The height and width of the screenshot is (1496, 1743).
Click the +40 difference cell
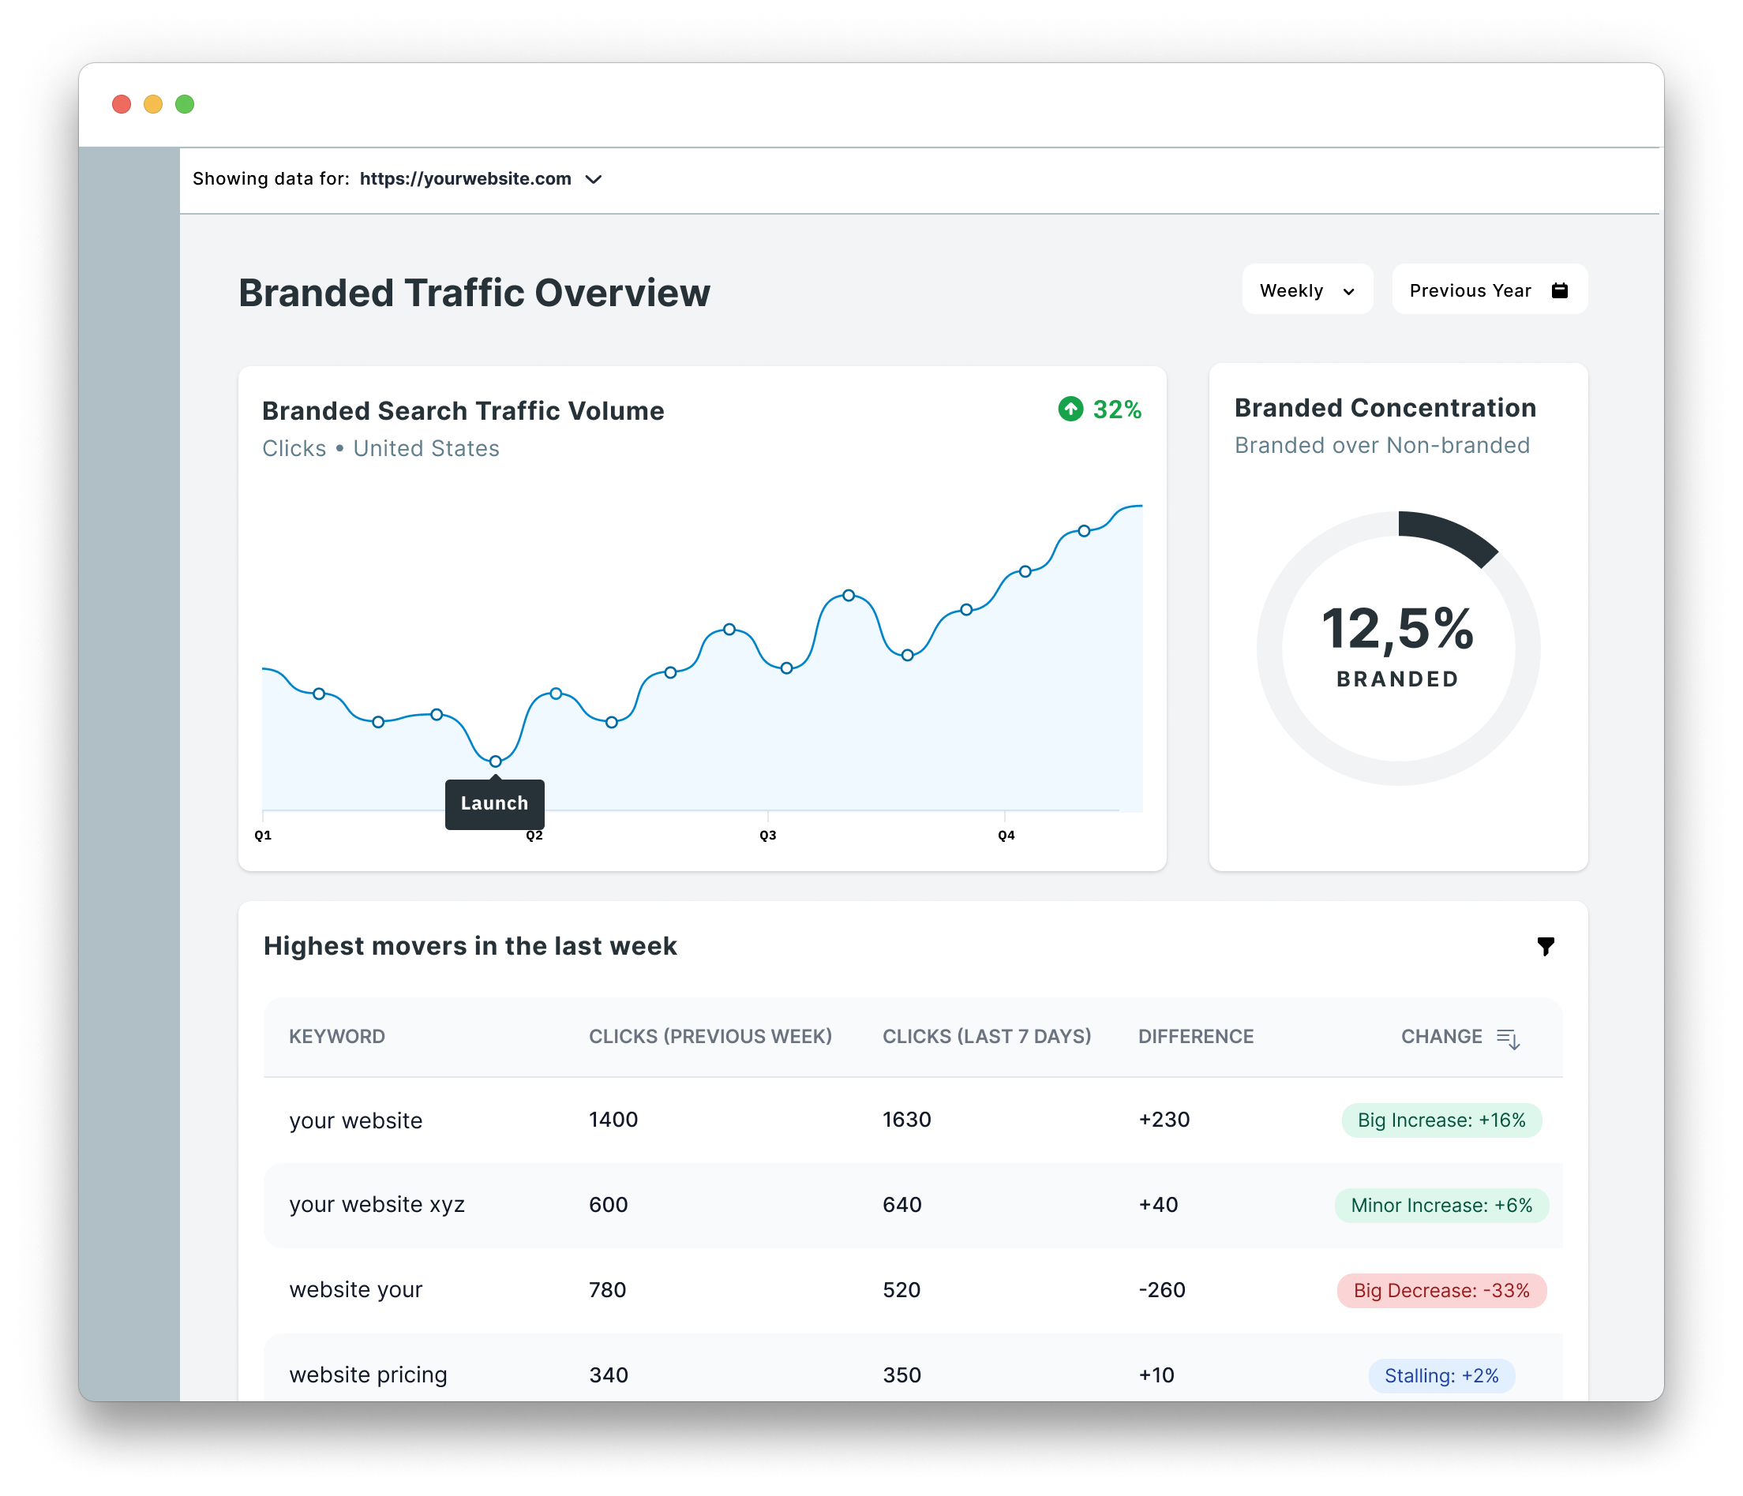[x=1158, y=1204]
